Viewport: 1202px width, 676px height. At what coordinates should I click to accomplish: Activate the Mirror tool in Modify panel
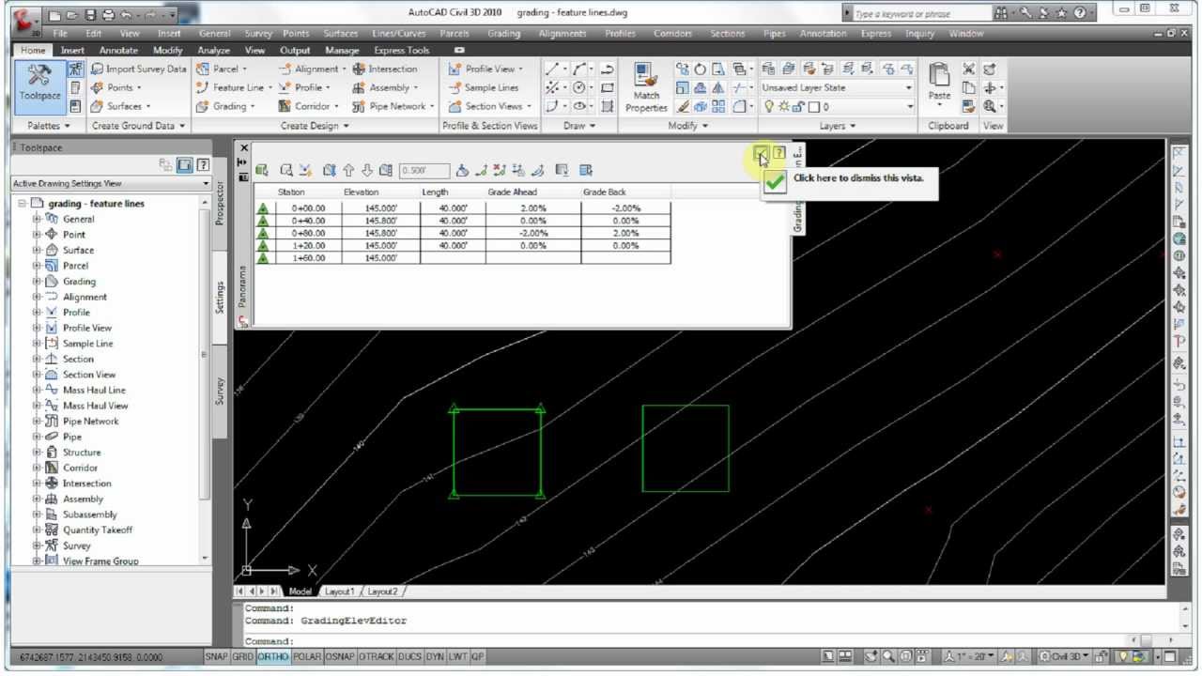click(x=719, y=87)
